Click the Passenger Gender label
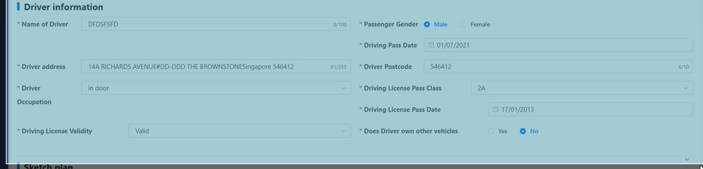Image resolution: width=703 pixels, height=169 pixels. point(391,24)
